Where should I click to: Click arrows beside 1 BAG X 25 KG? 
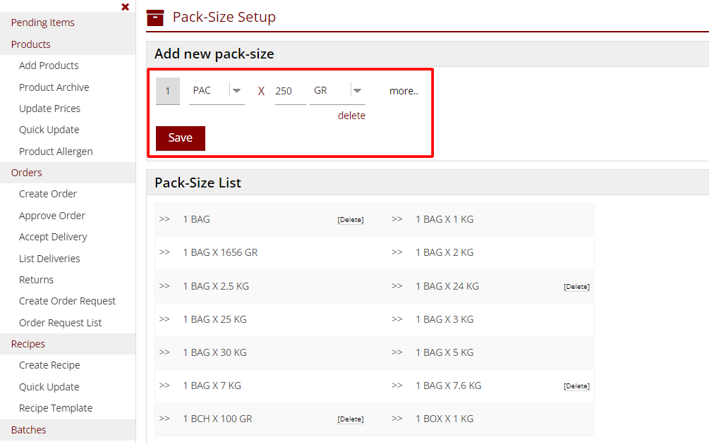164,319
